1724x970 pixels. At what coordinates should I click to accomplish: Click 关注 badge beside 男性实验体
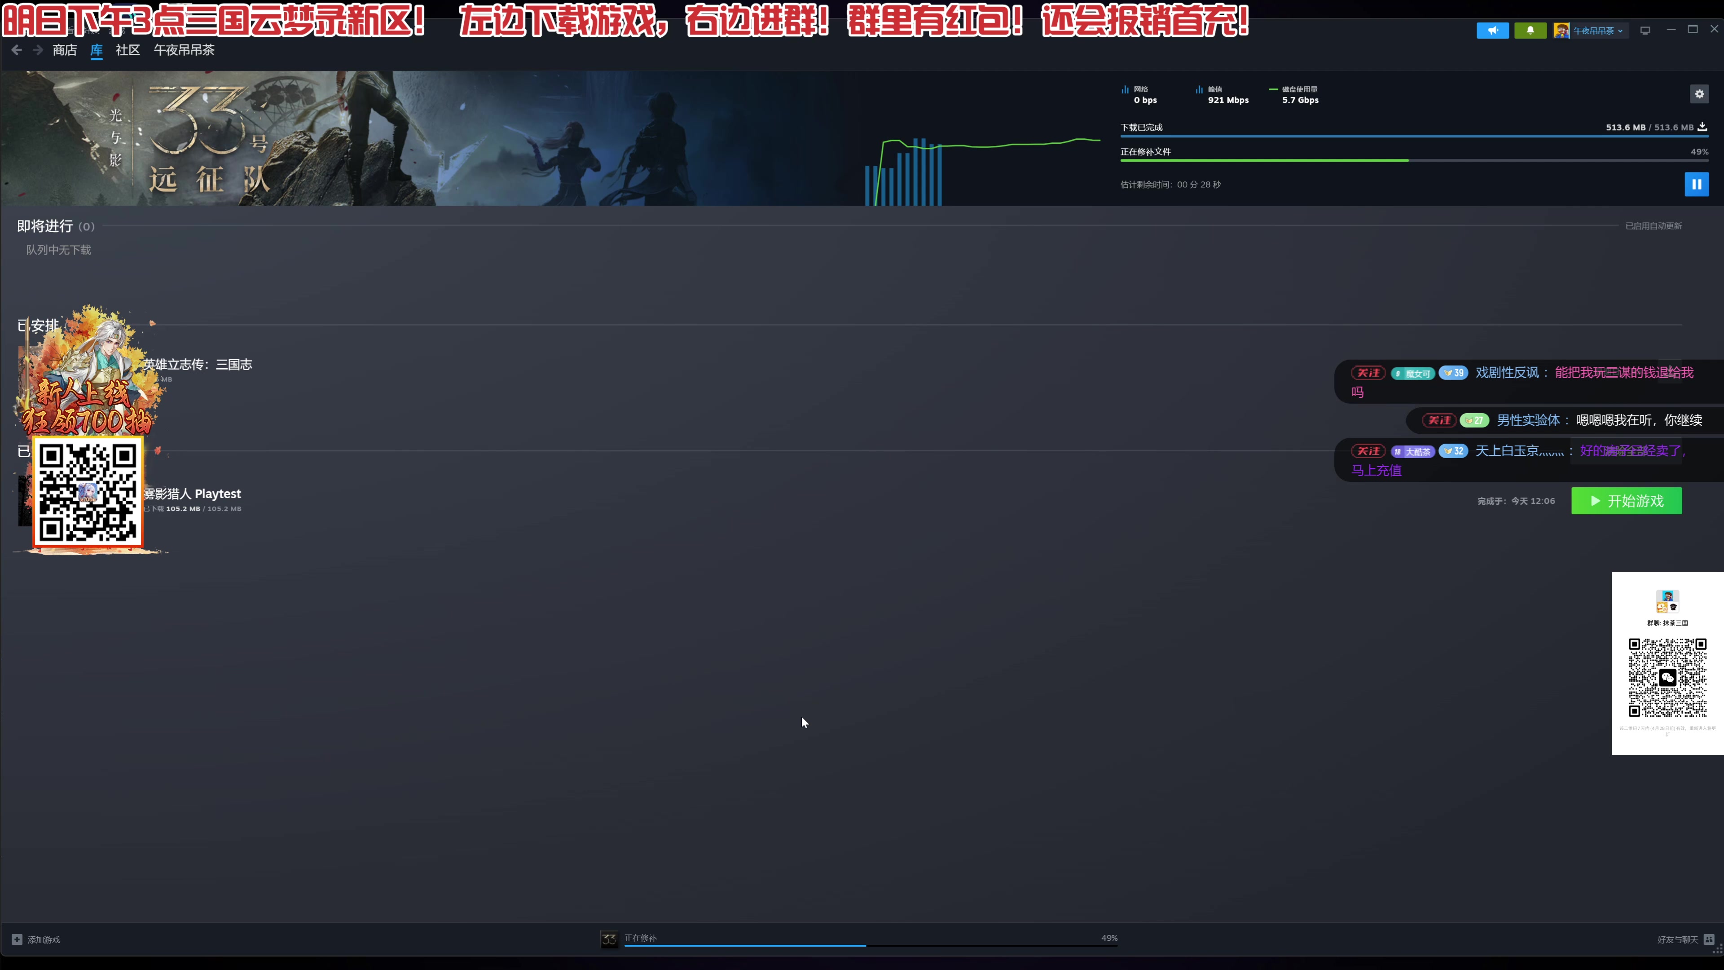click(x=1439, y=420)
